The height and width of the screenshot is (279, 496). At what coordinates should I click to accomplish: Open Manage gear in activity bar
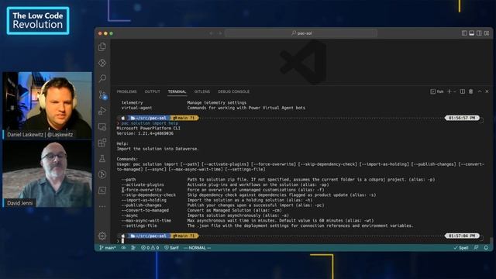point(102,236)
